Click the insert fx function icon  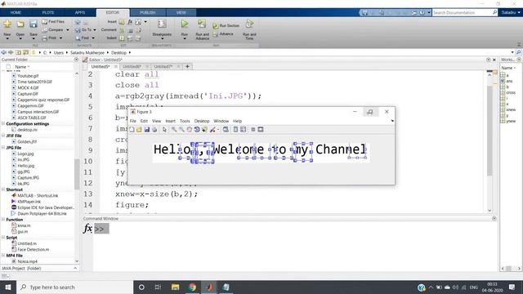coord(130,22)
